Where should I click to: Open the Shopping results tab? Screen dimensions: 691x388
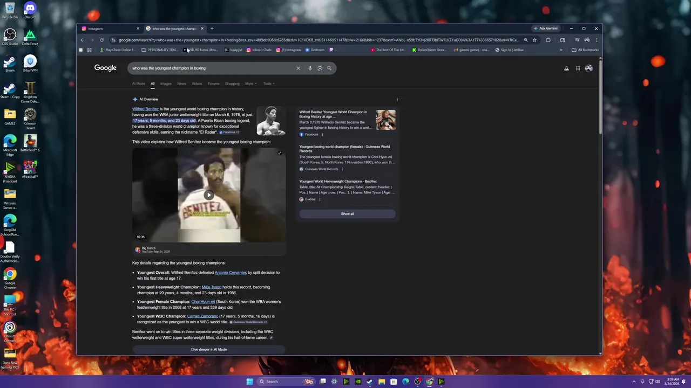pyautogui.click(x=232, y=84)
